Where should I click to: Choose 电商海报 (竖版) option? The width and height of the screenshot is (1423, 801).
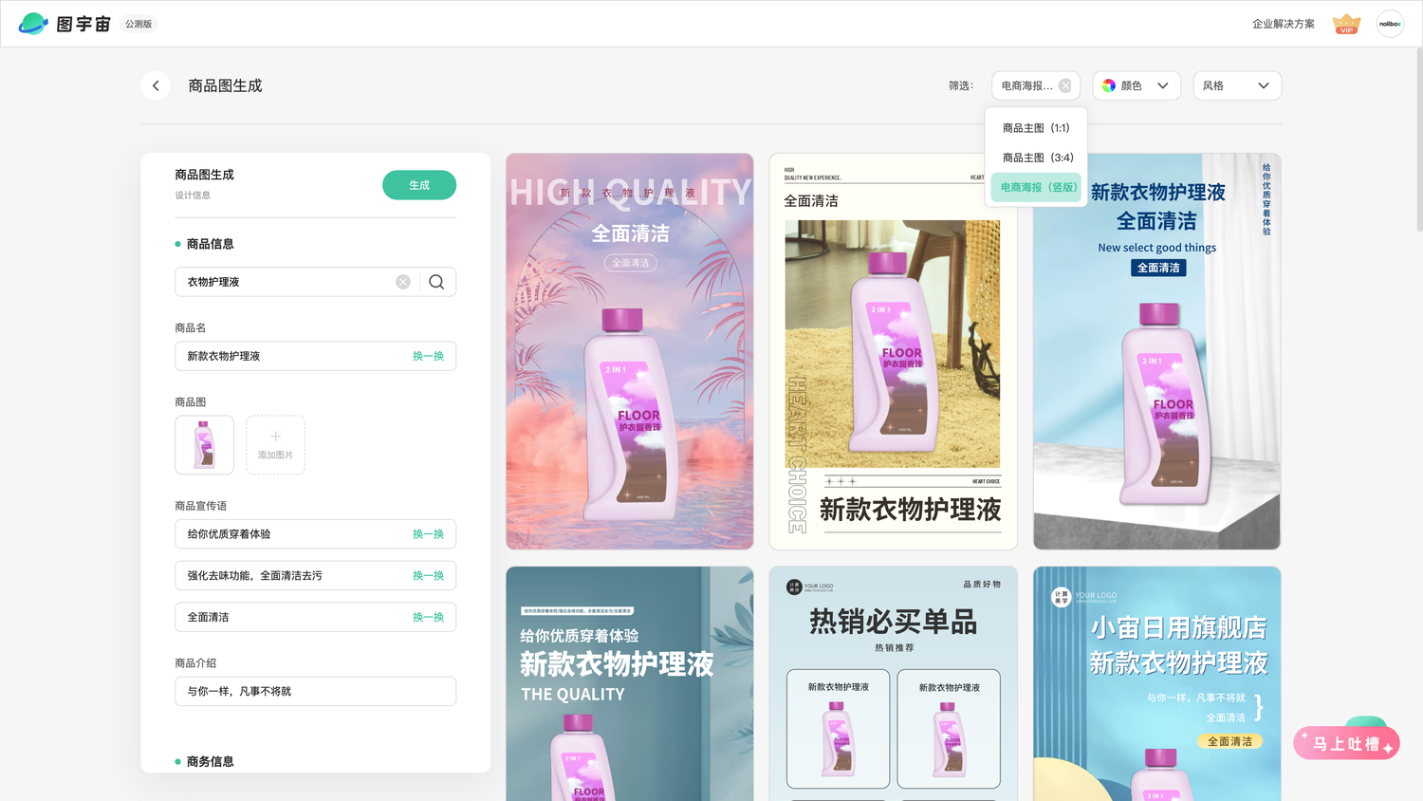pyautogui.click(x=1036, y=187)
